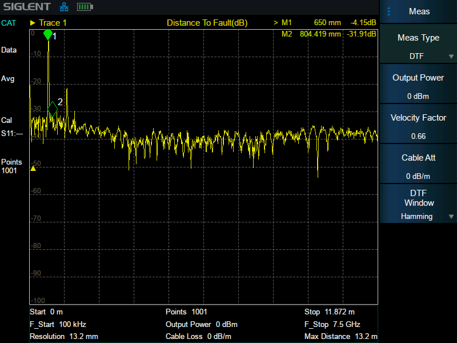This screenshot has width=457, height=343.
Task: Expand the DTF Window Hamming dropdown
Action: pyautogui.click(x=419, y=206)
